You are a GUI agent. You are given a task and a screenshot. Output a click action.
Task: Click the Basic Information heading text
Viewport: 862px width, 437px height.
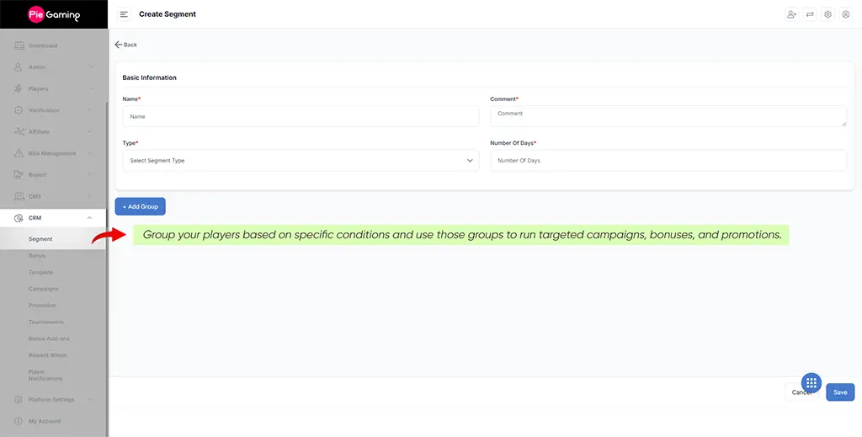click(150, 77)
